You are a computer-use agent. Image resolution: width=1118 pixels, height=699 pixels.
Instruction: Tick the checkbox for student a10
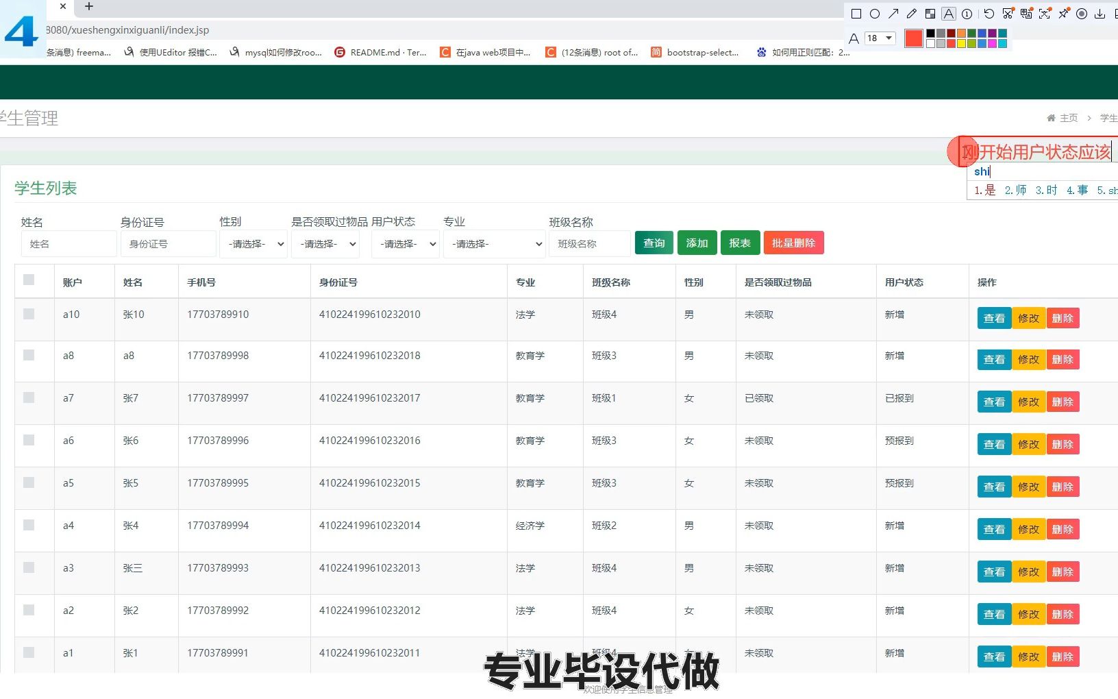(x=27, y=314)
